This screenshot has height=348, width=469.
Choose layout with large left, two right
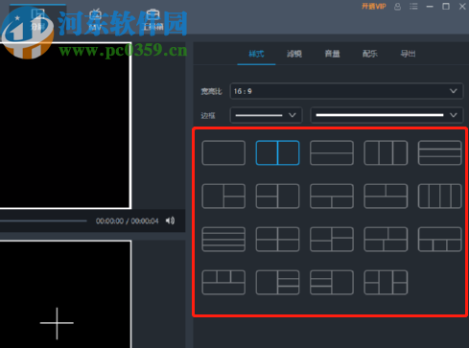pyautogui.click(x=223, y=196)
